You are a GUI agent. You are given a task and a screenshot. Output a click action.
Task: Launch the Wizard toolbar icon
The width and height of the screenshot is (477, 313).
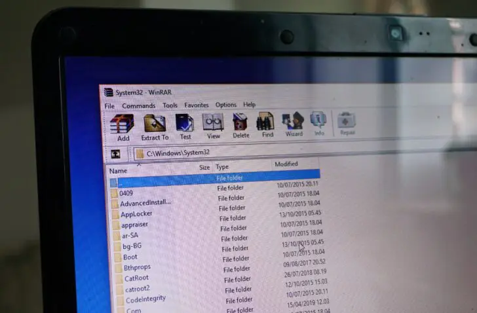[293, 121]
